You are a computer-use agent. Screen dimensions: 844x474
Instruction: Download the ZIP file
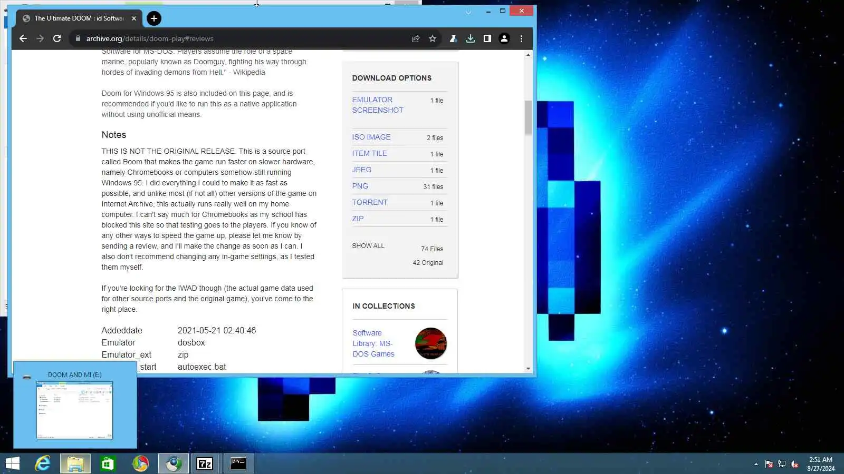358,219
